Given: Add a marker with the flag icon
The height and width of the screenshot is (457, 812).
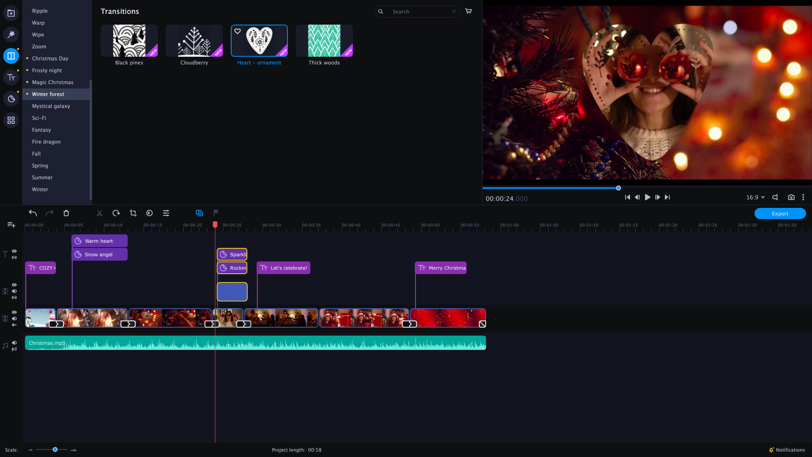Looking at the screenshot, I should click(216, 213).
